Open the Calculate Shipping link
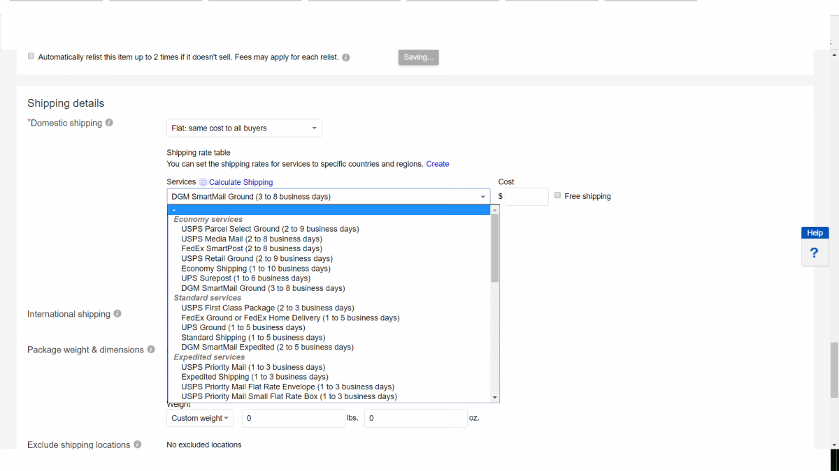Screen dimensions: 839x471 pyautogui.click(x=241, y=182)
